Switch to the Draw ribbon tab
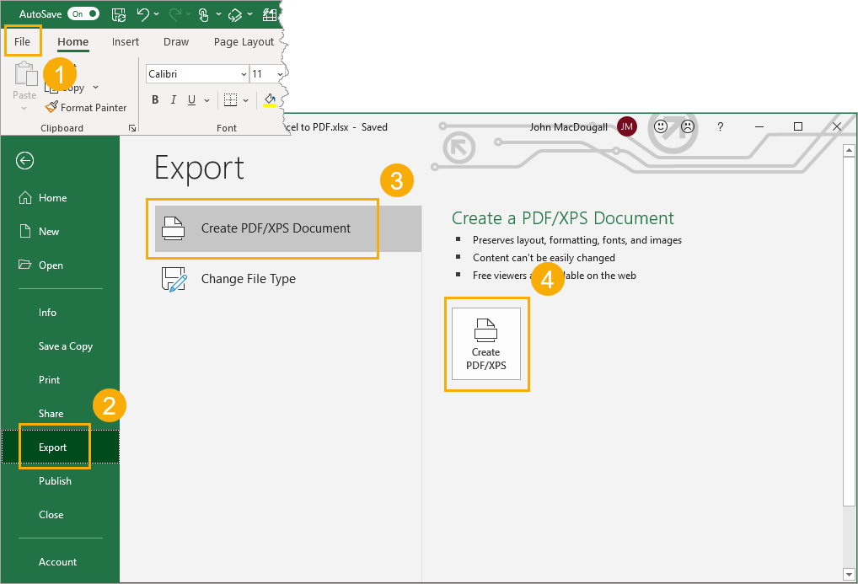The height and width of the screenshot is (584, 858). (176, 41)
